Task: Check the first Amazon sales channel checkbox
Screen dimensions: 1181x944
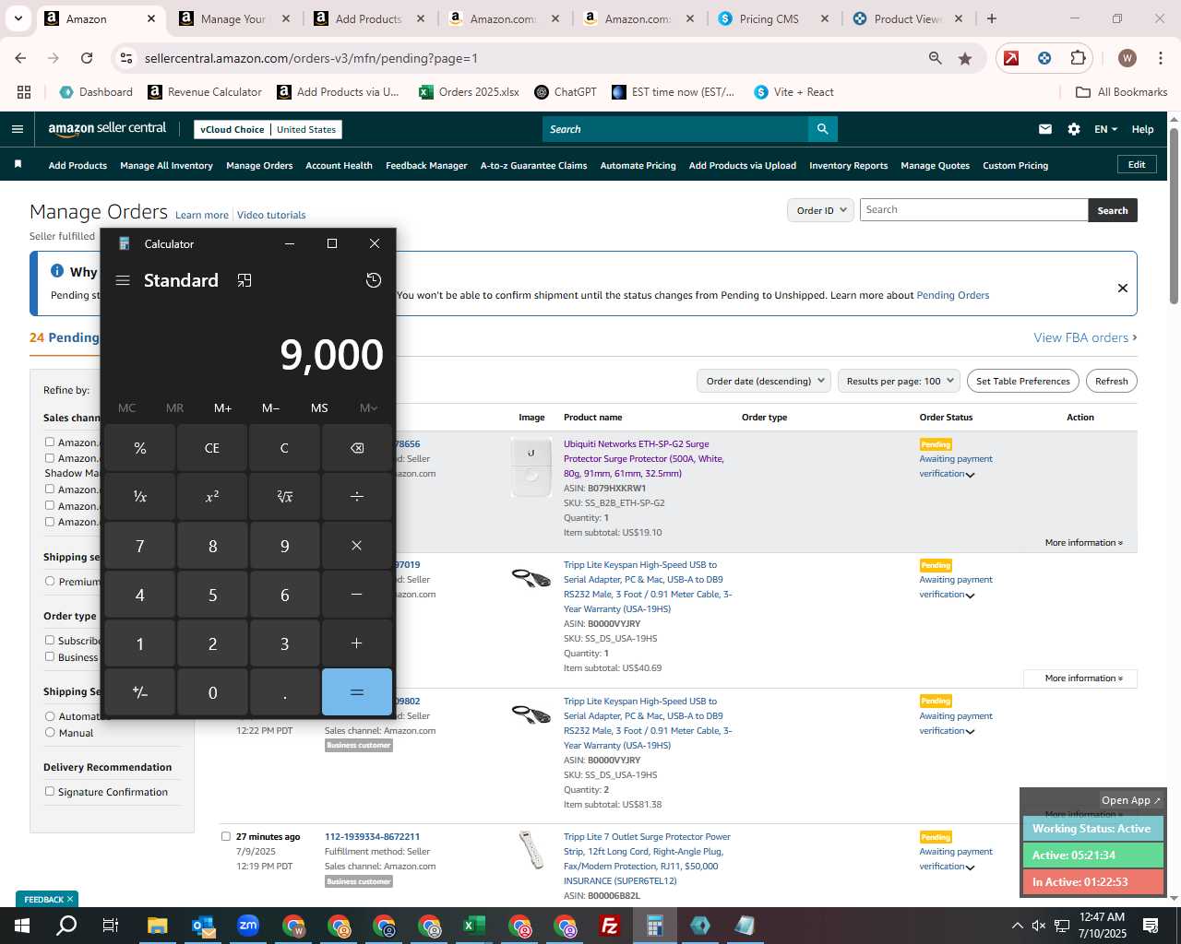Action: pyautogui.click(x=50, y=442)
